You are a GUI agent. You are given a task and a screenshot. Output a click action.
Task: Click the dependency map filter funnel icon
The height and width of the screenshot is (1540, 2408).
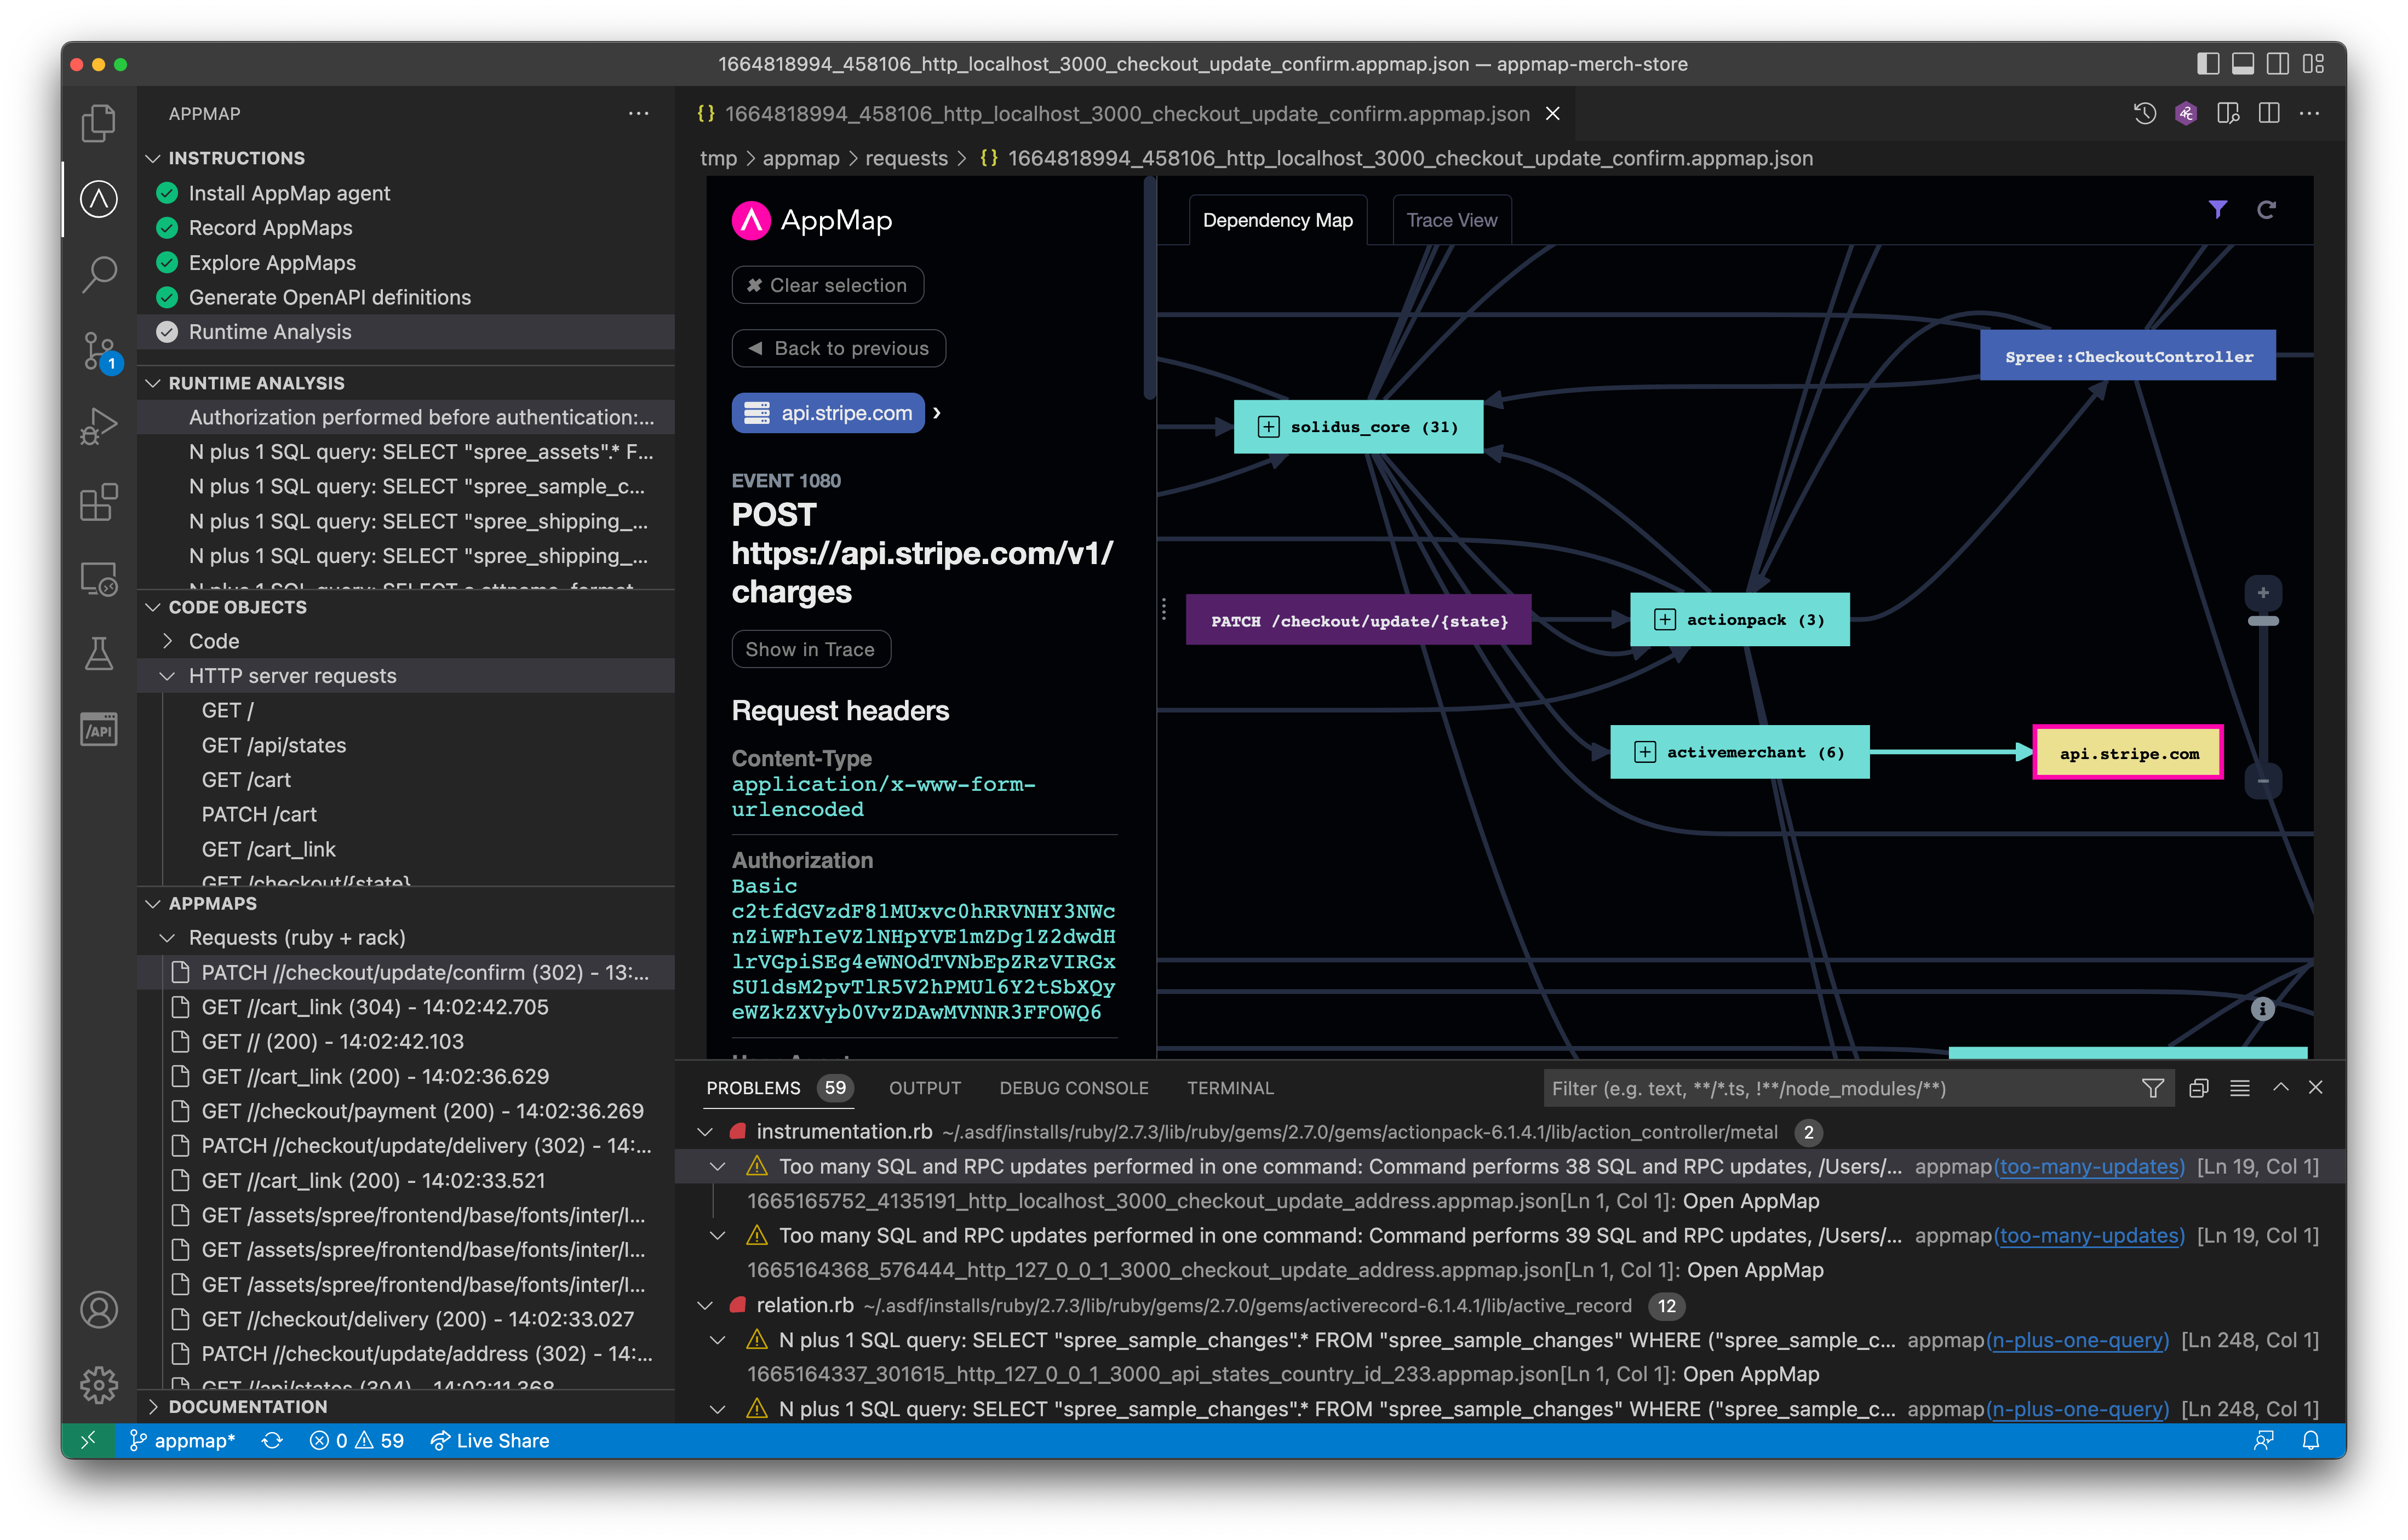[2217, 209]
